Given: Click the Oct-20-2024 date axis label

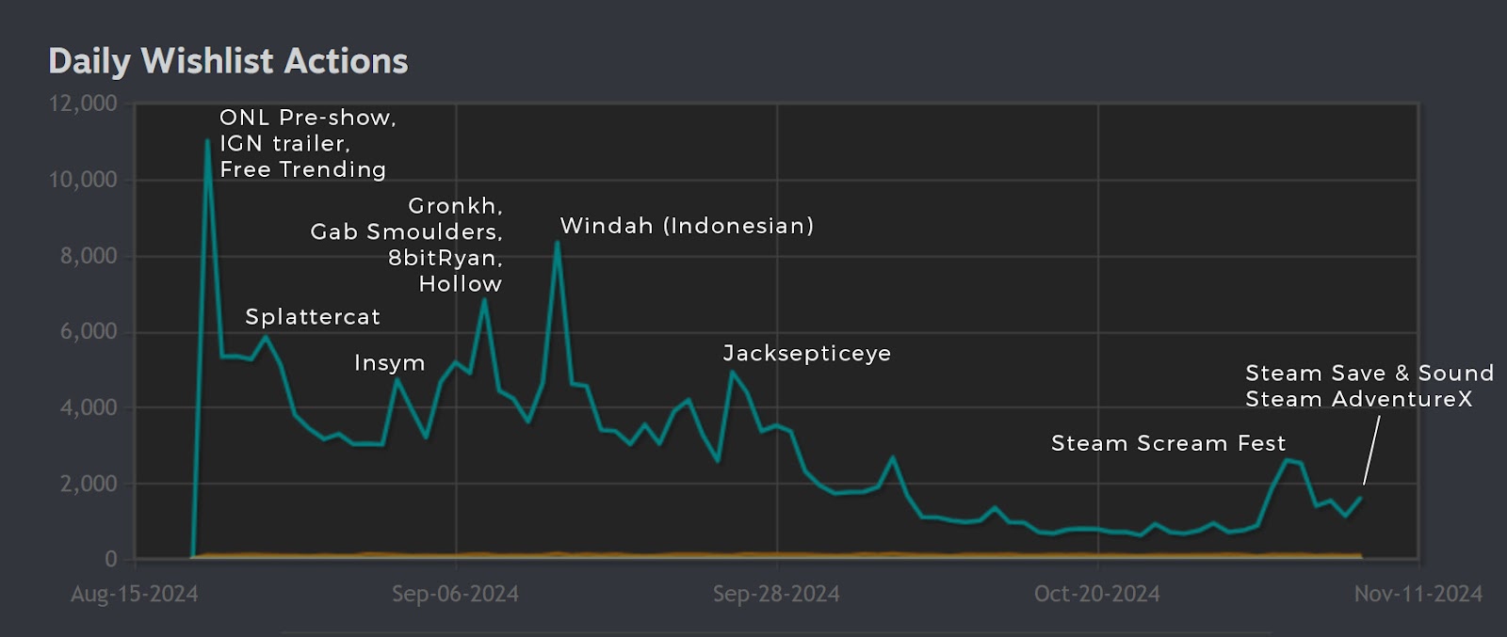Looking at the screenshot, I should [x=1096, y=594].
